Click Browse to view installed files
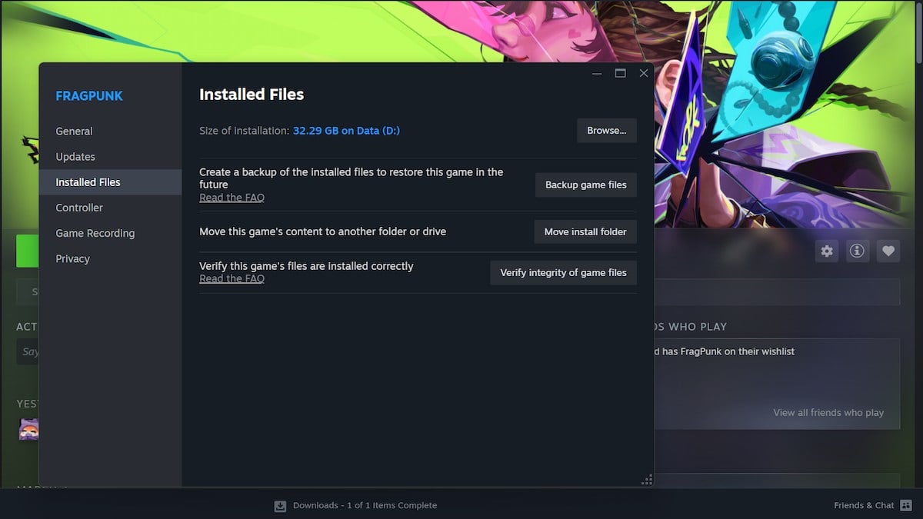Image resolution: width=923 pixels, height=519 pixels. 606,130
